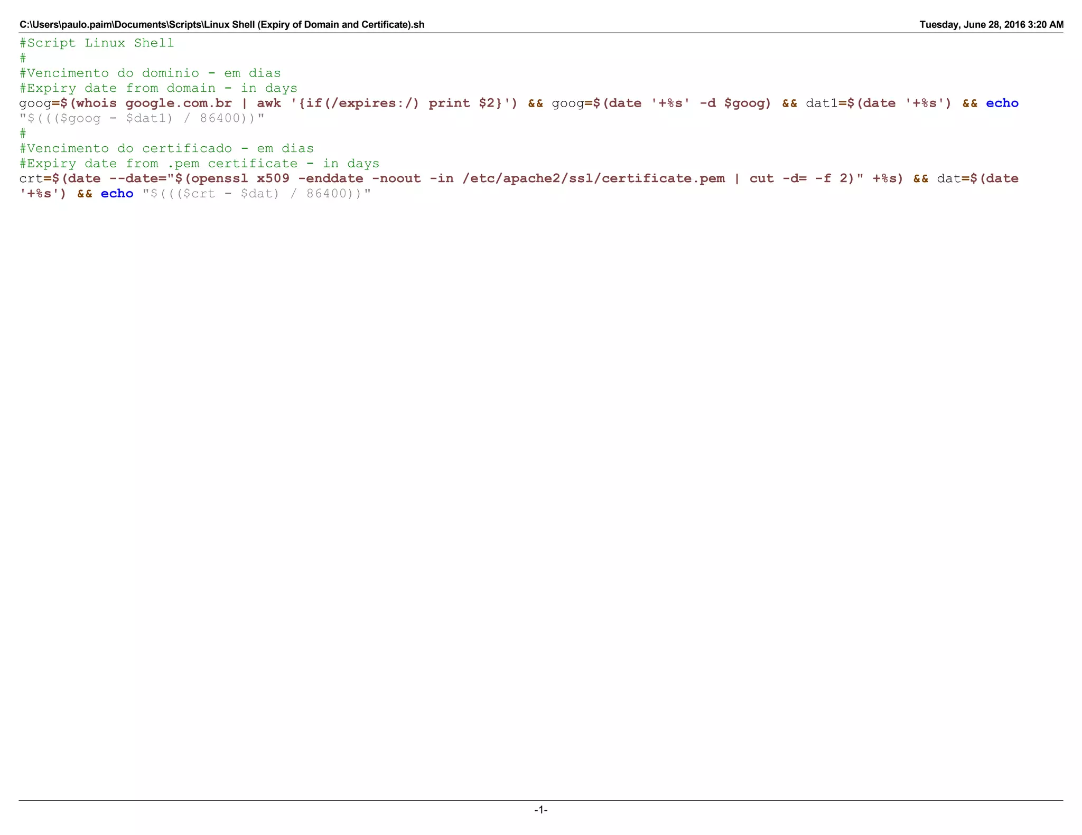This screenshot has width=1082, height=835.
Task: Click the date stamp 'Tuesday, June 28, 2016'
Action: click(972, 25)
